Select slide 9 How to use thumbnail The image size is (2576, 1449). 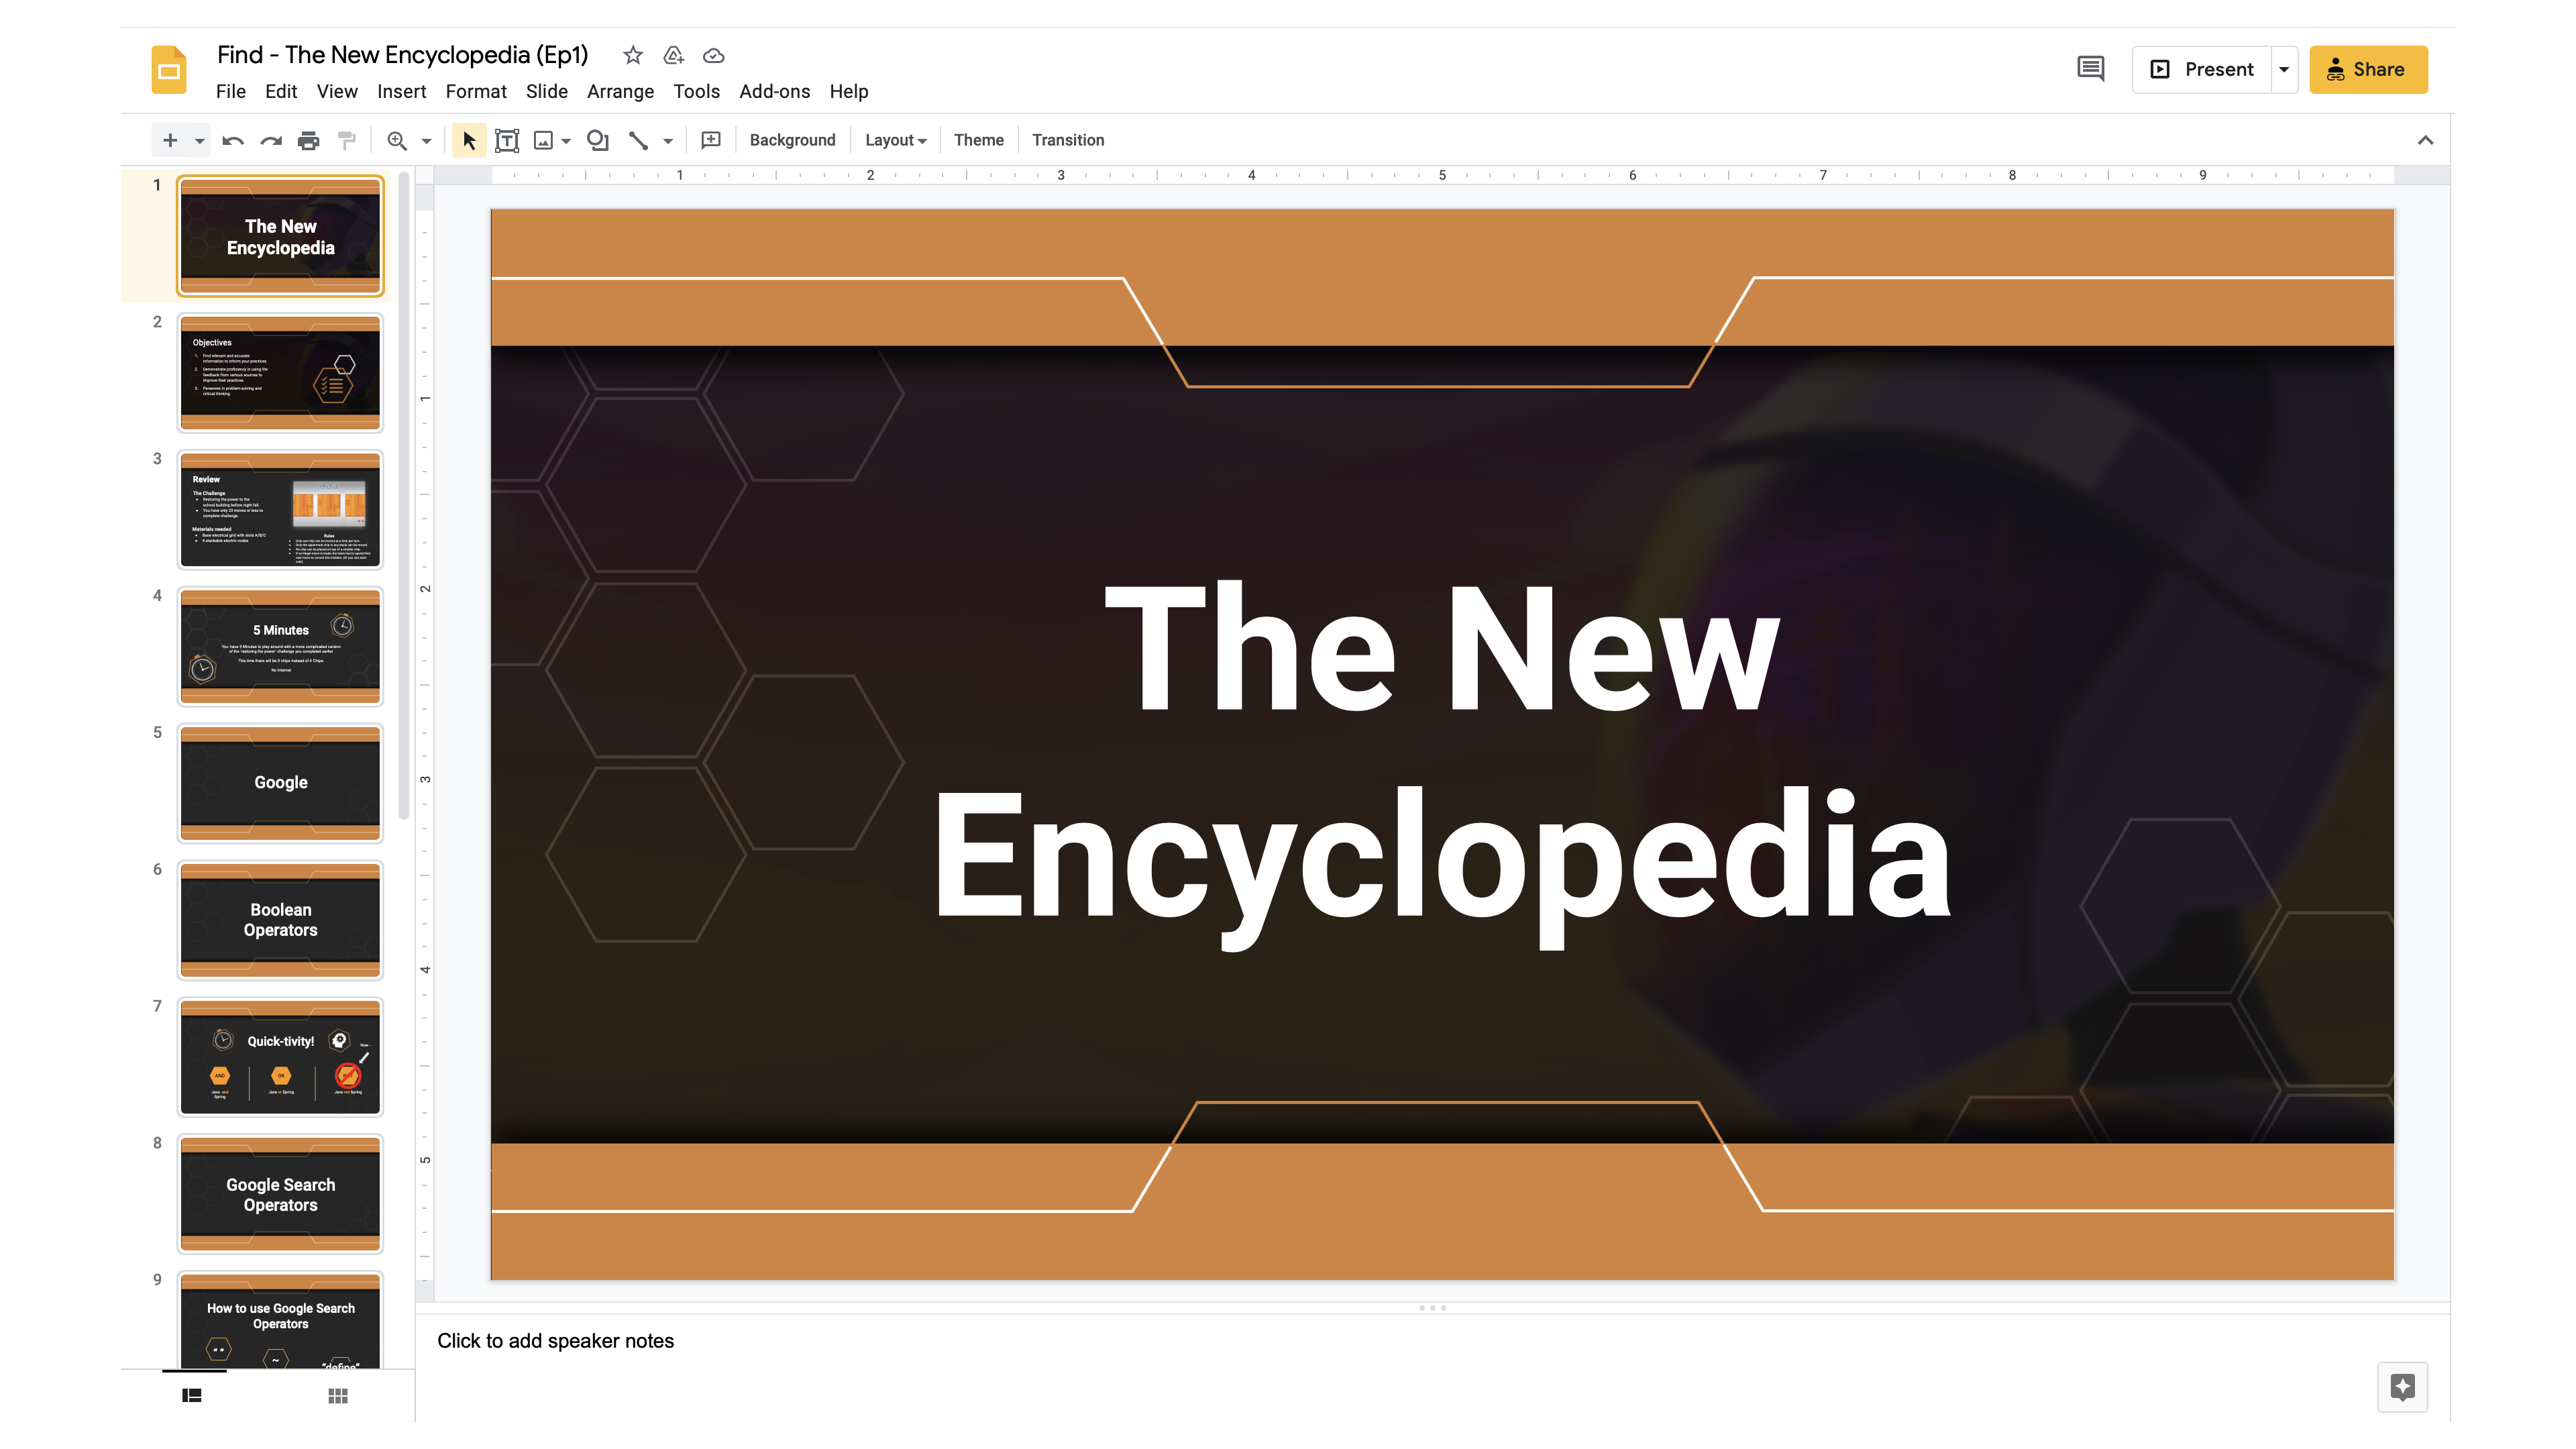tap(280, 1320)
